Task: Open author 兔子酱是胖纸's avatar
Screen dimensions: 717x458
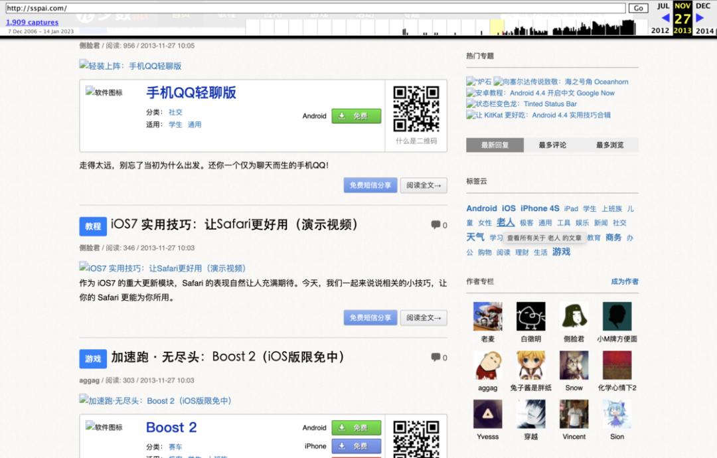Action: 530,365
